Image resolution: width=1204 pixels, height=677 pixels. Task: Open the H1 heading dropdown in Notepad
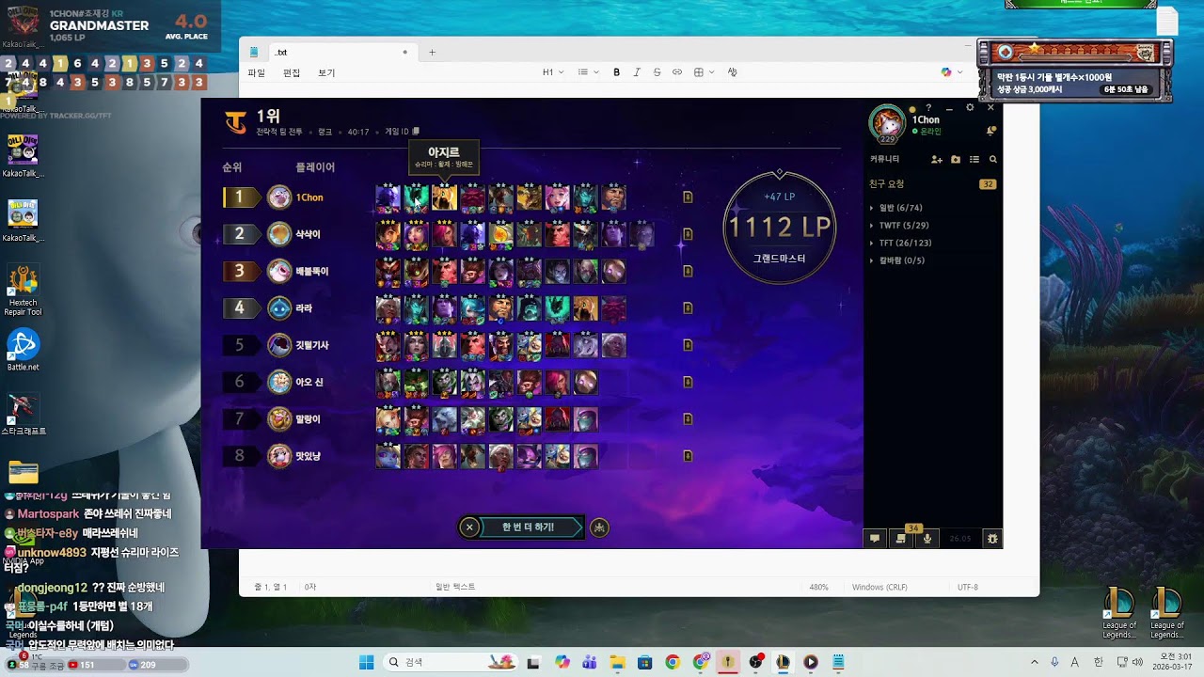(553, 72)
